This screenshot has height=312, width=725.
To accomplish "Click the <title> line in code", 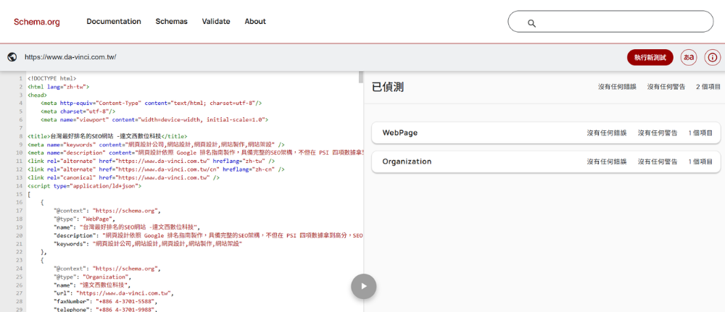I will tap(107, 136).
